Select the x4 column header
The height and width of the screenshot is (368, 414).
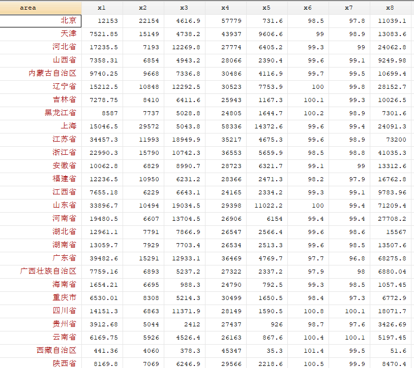(225, 8)
